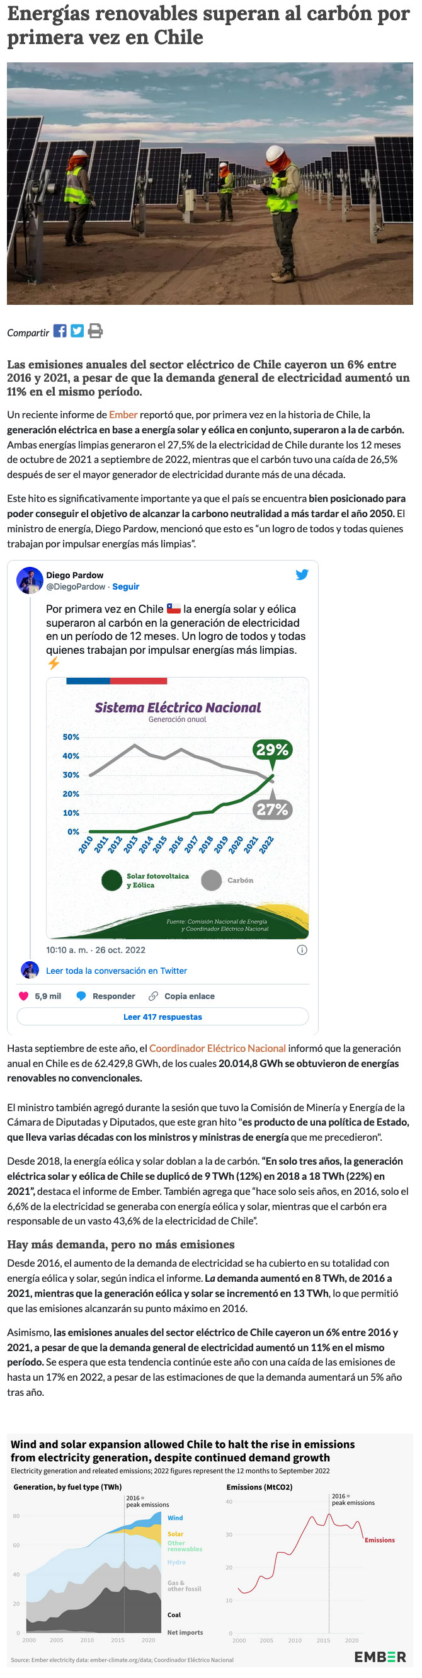422x1678 pixels.
Task: Open Diego Pardow's profile avatar in tweet header
Action: (x=30, y=580)
